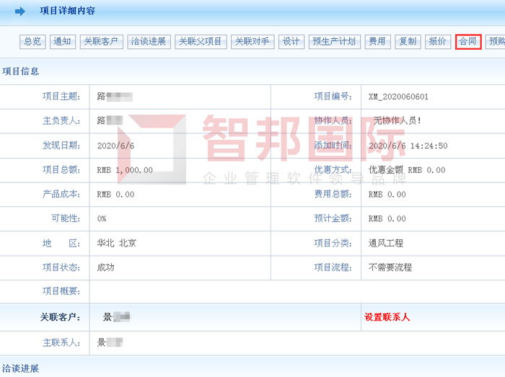
Task: Open the 总览 overview button
Action: (32, 42)
